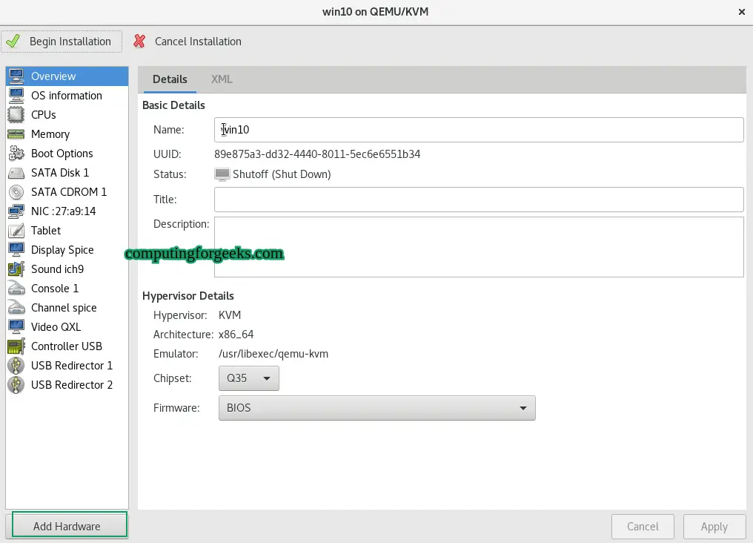Viewport: 753px width, 543px height.
Task: Select the Details tab
Action: tap(169, 79)
